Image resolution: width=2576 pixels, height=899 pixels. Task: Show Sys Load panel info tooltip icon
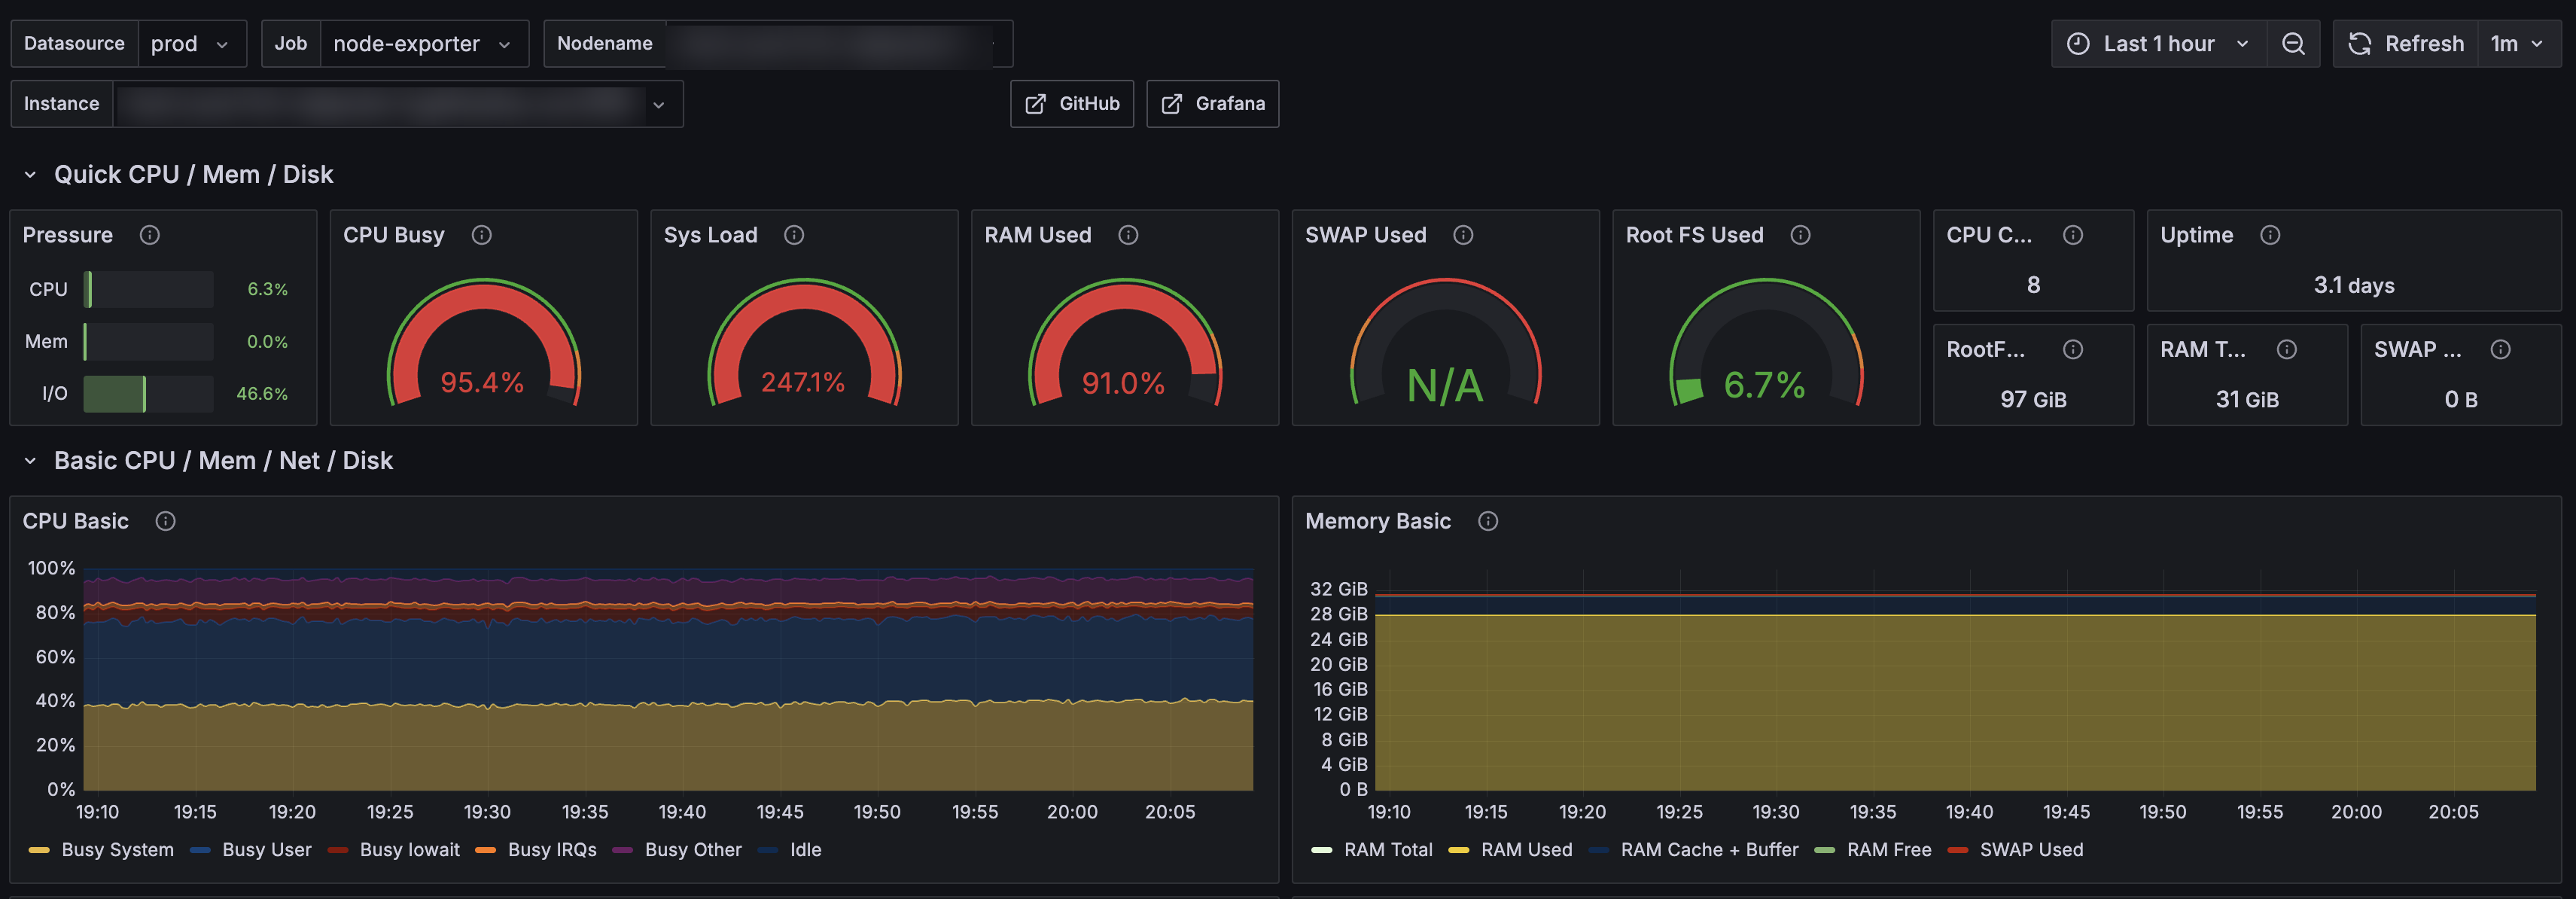(x=794, y=235)
